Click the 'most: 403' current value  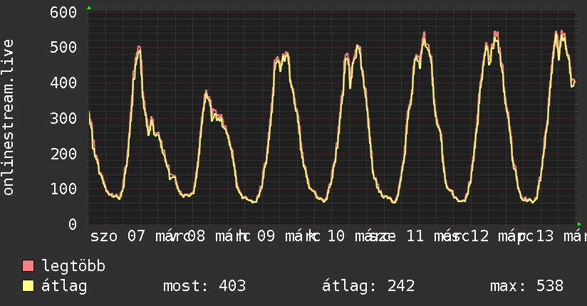(204, 287)
